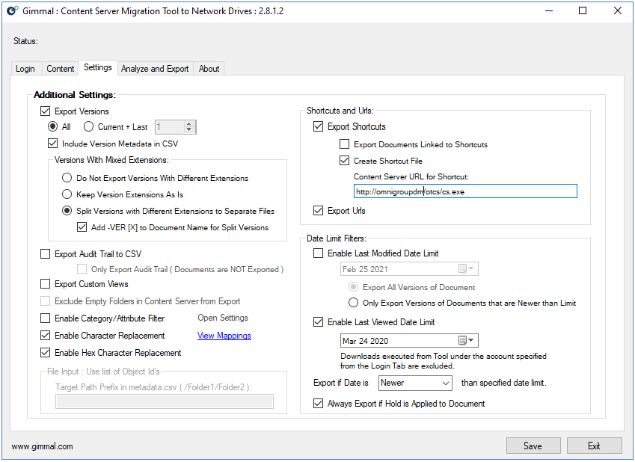
Task: Open the View Mappings link
Action: 224,336
